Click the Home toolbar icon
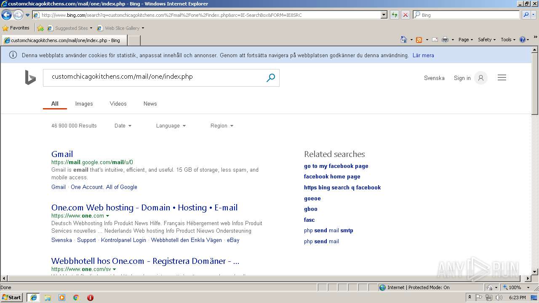This screenshot has height=303, width=539. point(404,40)
